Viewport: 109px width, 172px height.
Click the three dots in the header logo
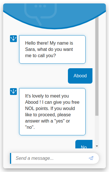(40, 6)
